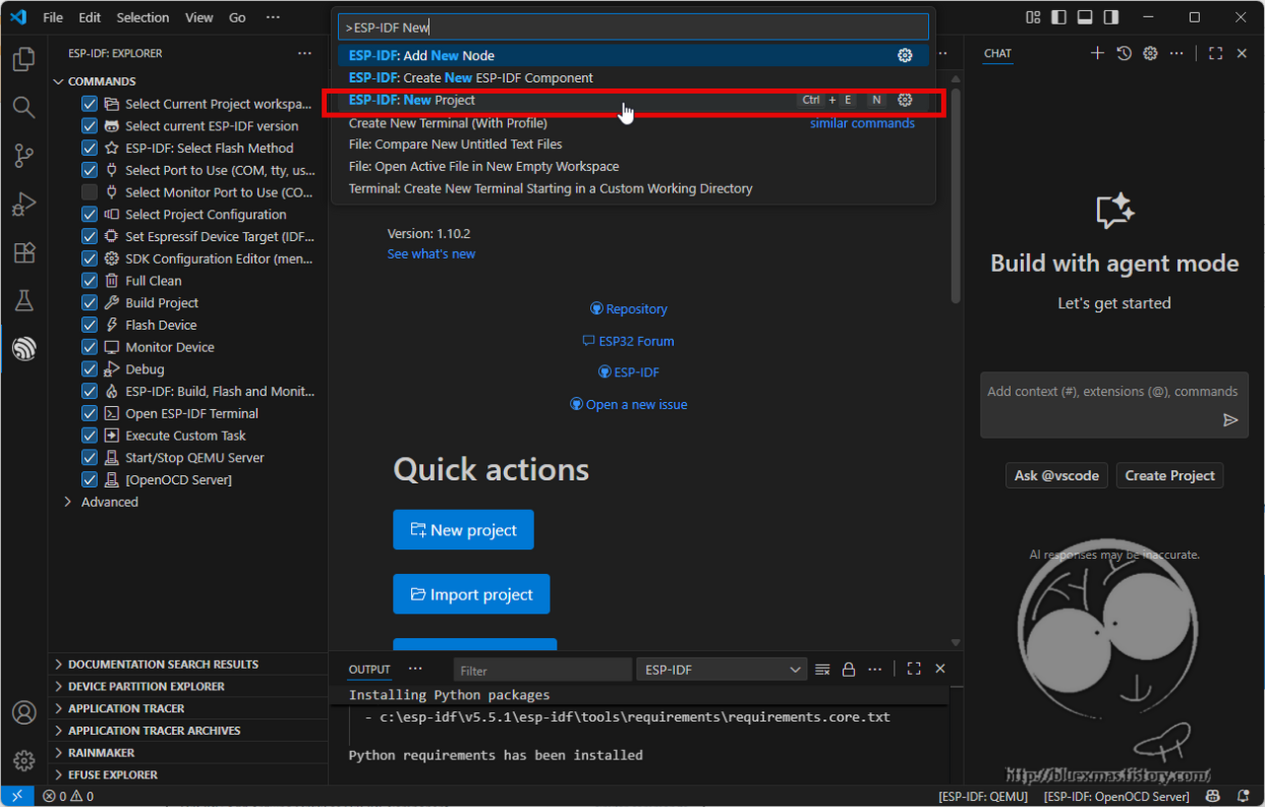Click the New project quick action button
Viewport: 1265px width, 807px height.
(x=464, y=529)
